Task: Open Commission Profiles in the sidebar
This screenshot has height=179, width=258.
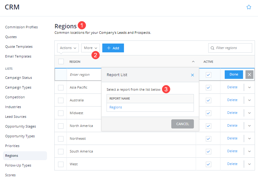Action: coord(21,27)
